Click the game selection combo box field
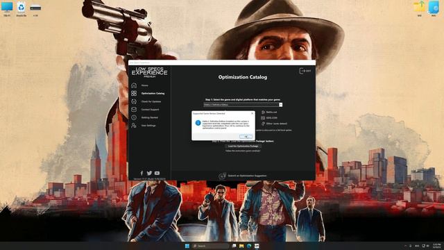The image size is (444, 250). 243,105
